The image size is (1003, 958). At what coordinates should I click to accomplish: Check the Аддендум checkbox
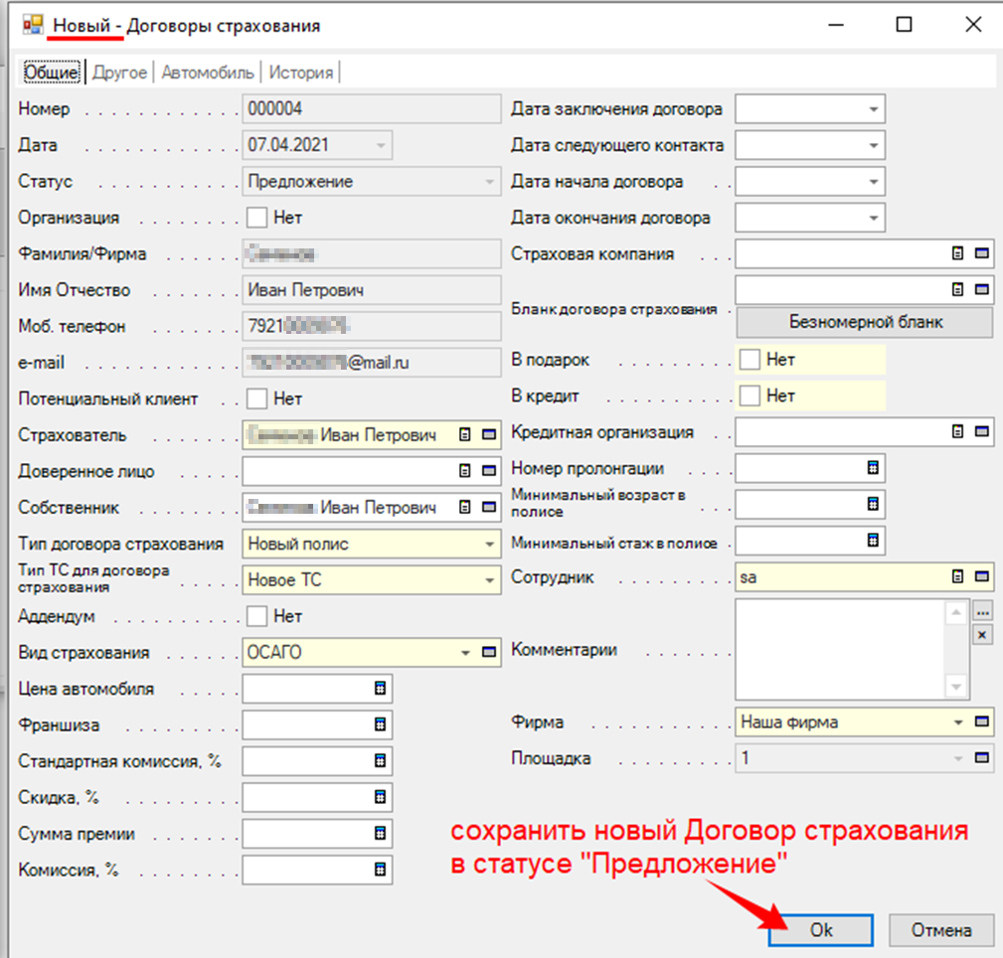[x=257, y=616]
